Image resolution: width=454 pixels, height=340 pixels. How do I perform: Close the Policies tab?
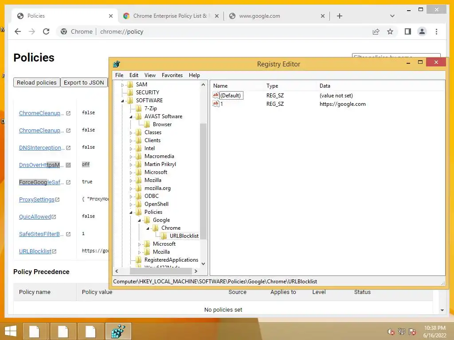point(110,16)
